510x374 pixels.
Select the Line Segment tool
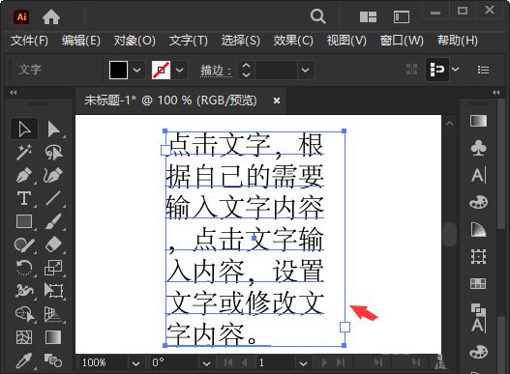(x=53, y=198)
